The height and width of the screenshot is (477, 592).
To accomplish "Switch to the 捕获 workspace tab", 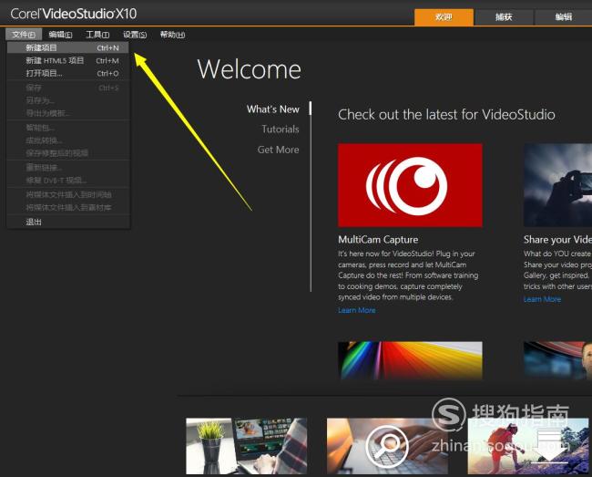I will coord(504,17).
